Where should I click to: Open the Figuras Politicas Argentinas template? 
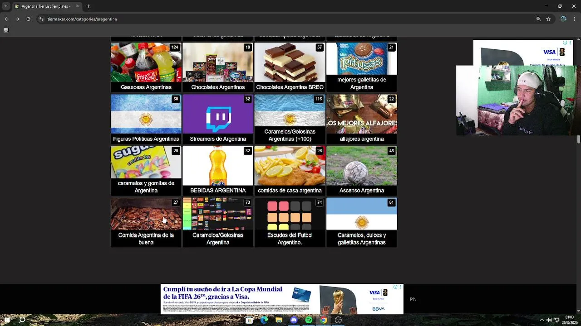[146, 119]
